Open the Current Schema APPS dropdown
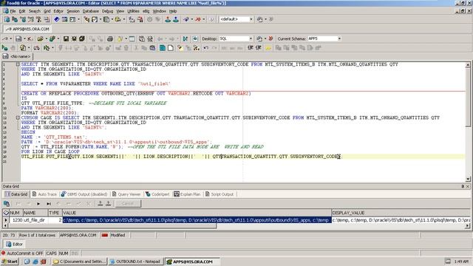The image size is (473, 266). (x=339, y=39)
